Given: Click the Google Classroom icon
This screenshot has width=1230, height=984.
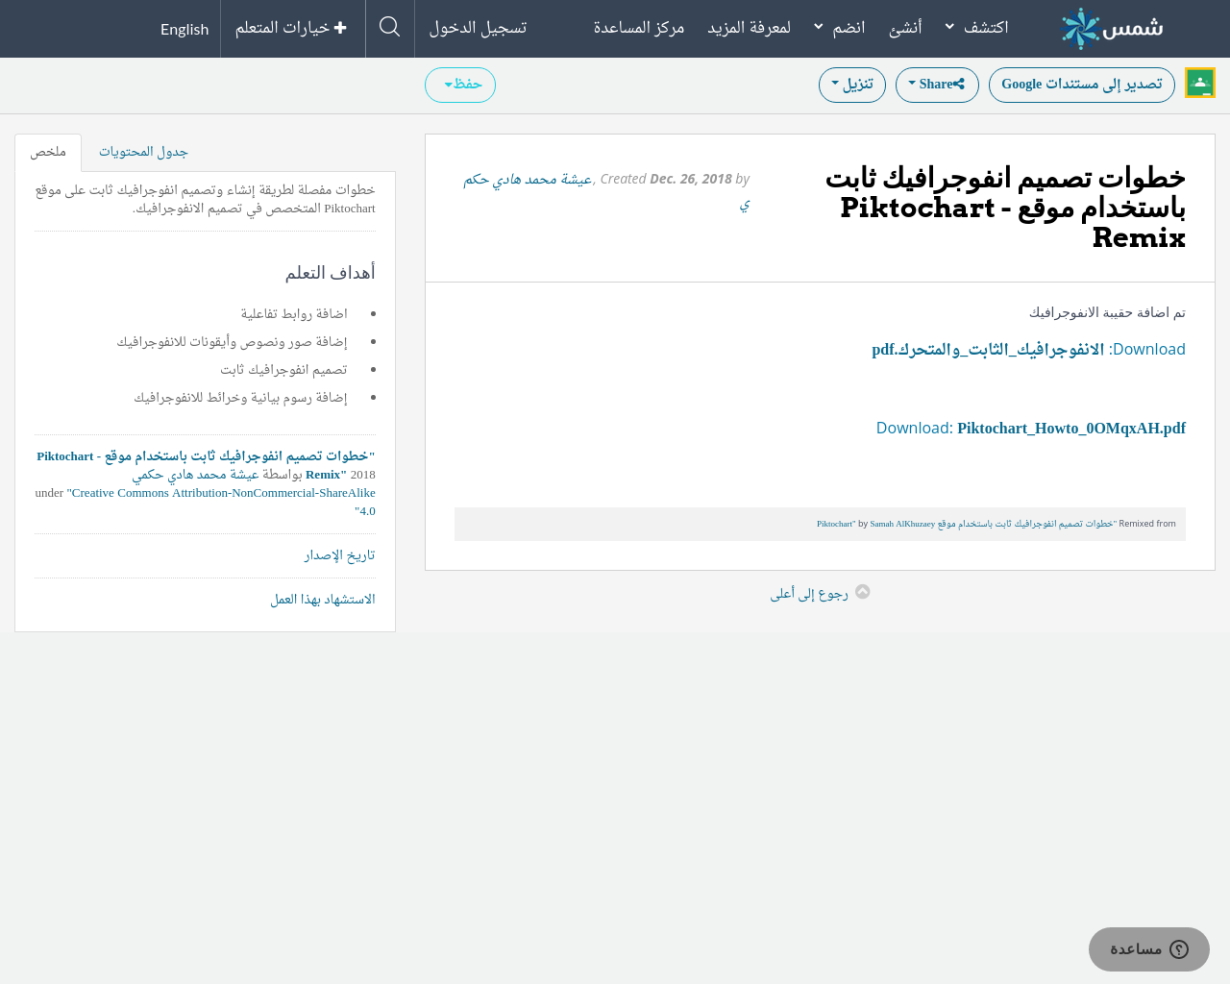Looking at the screenshot, I should (1200, 84).
